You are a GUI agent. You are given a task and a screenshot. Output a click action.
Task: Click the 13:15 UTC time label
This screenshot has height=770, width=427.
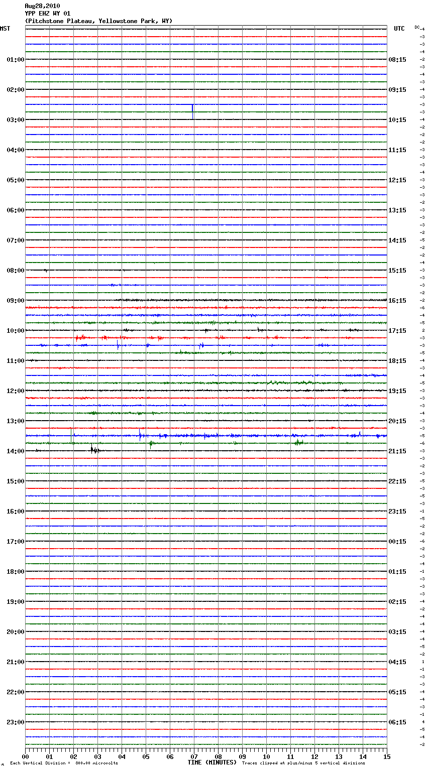397,210
